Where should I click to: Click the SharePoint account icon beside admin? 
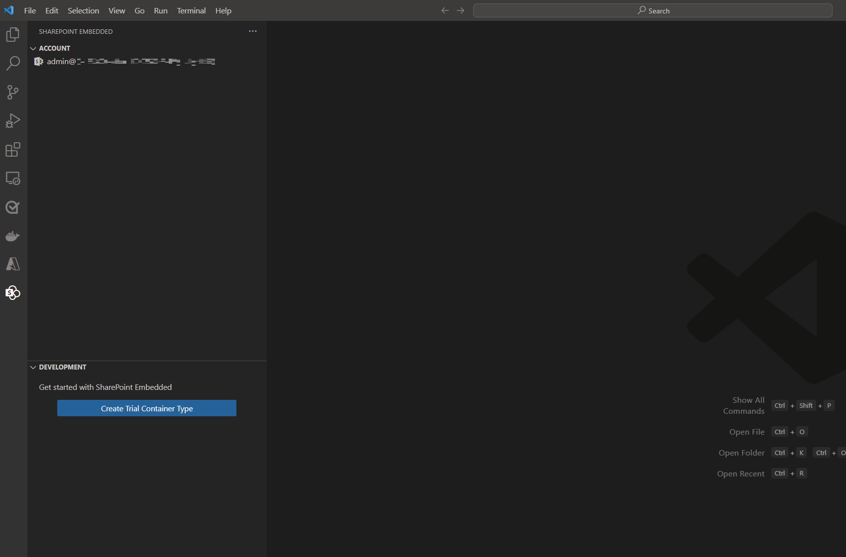click(x=38, y=61)
